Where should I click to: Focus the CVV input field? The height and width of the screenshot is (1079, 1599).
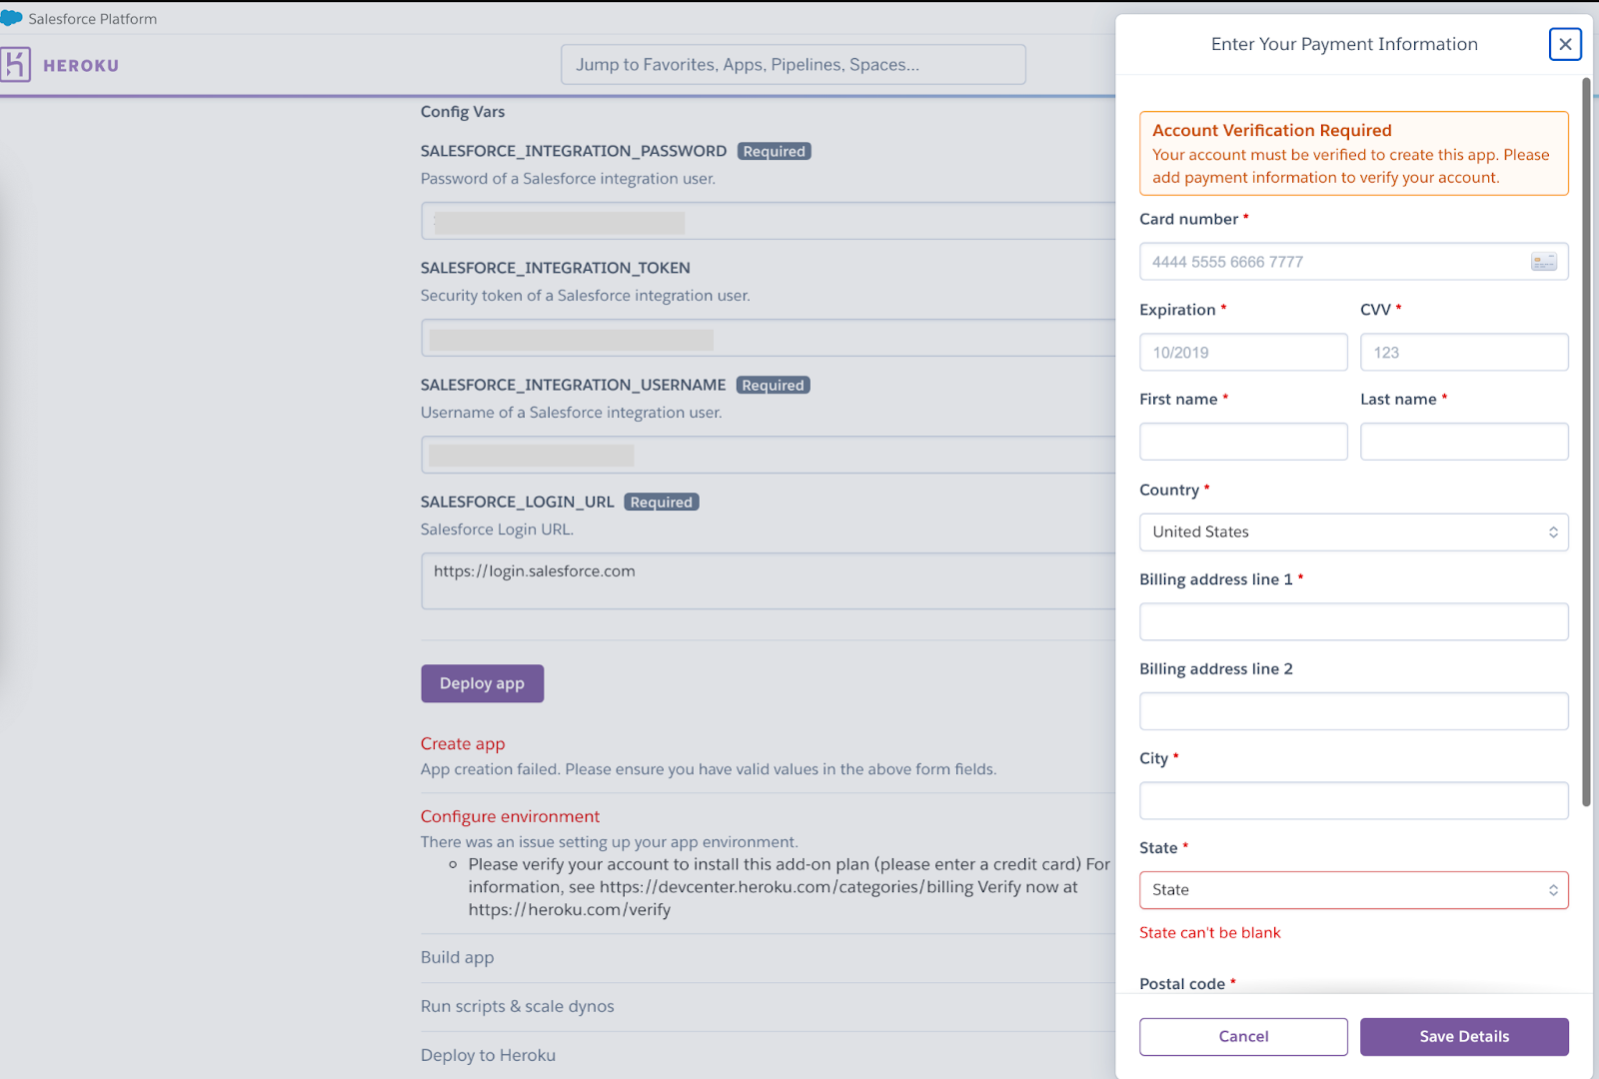pyautogui.click(x=1464, y=353)
